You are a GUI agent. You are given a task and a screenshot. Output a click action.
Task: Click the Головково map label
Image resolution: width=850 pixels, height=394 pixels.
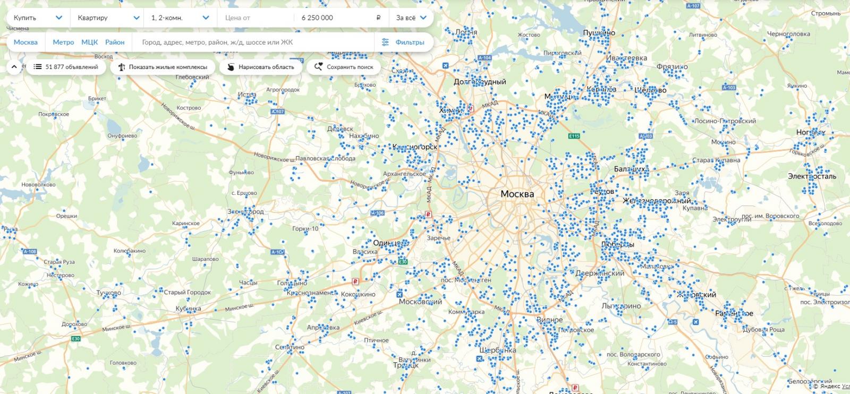(123, 363)
